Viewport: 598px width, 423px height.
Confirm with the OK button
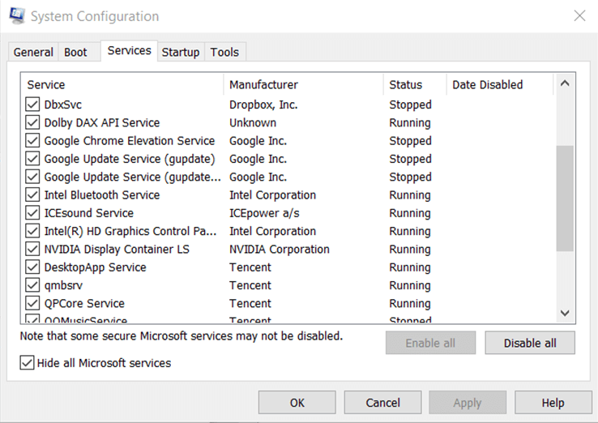click(x=297, y=403)
